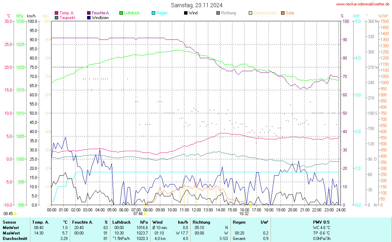
Task: Click the pink Temp. A. legend swatch
Action: coord(56,13)
